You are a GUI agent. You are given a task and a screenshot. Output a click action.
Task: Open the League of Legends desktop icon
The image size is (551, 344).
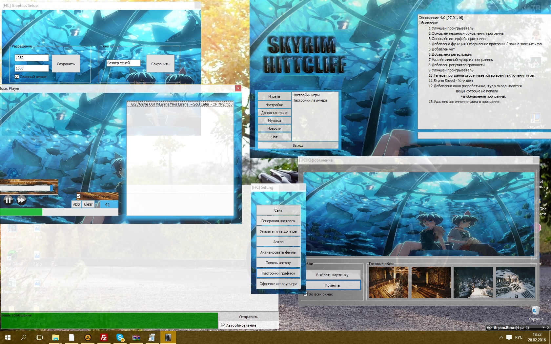(x=536, y=121)
